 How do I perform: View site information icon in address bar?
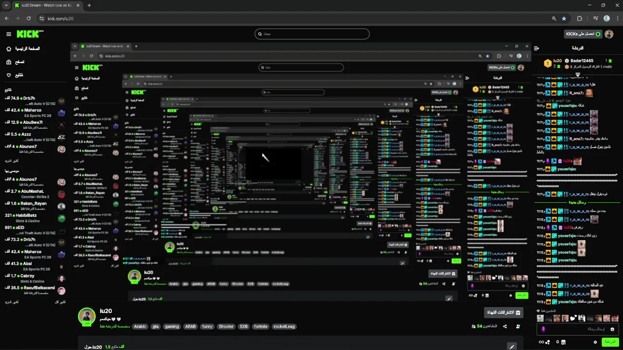coord(41,18)
